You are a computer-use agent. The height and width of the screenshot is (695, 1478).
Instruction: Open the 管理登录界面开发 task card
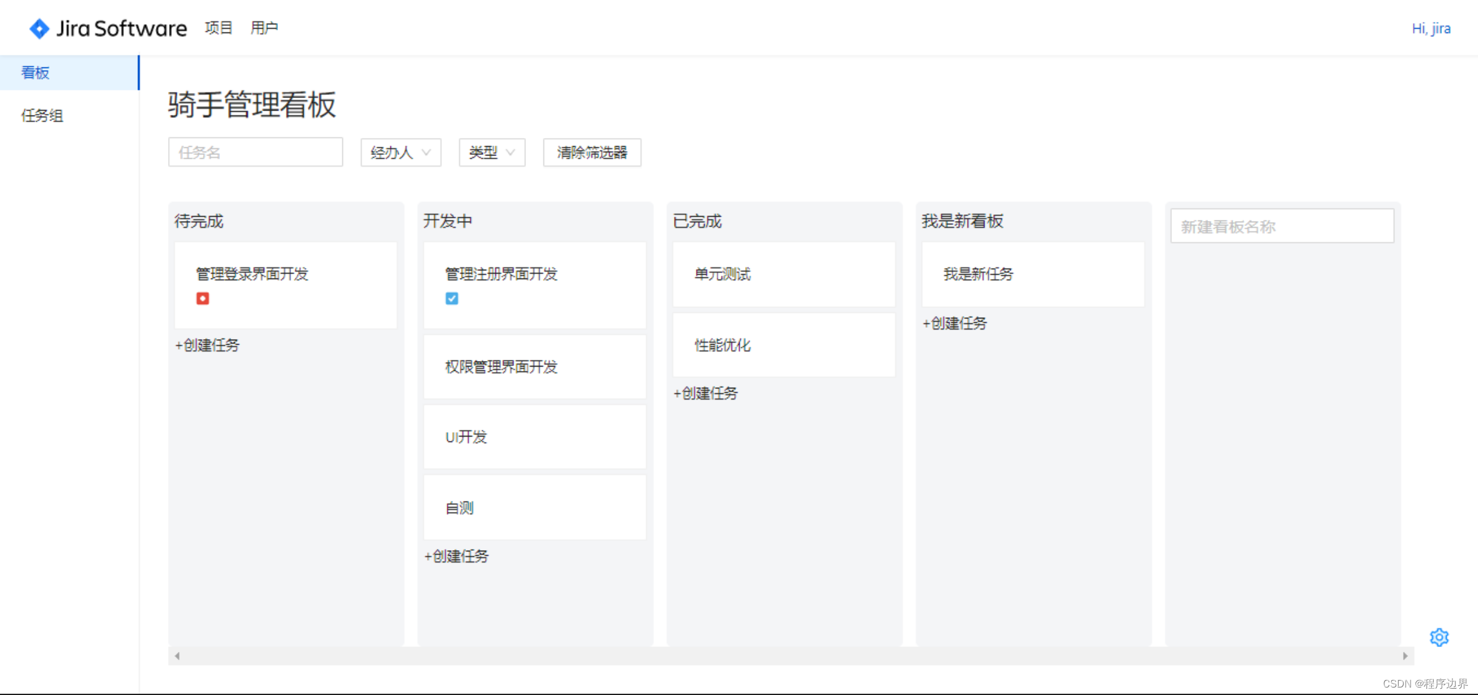coord(285,285)
